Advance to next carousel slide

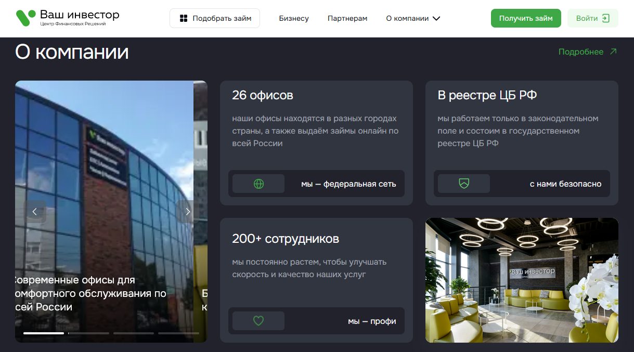click(x=188, y=212)
